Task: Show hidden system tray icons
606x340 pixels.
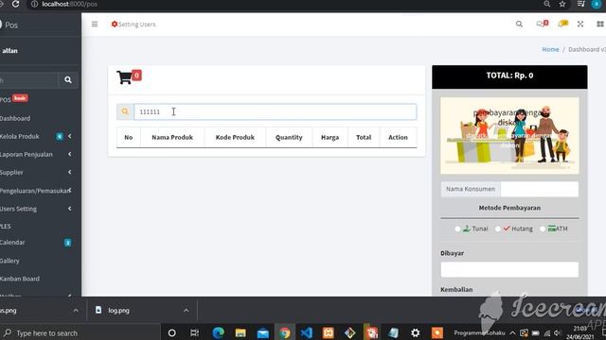Action: pos(512,332)
